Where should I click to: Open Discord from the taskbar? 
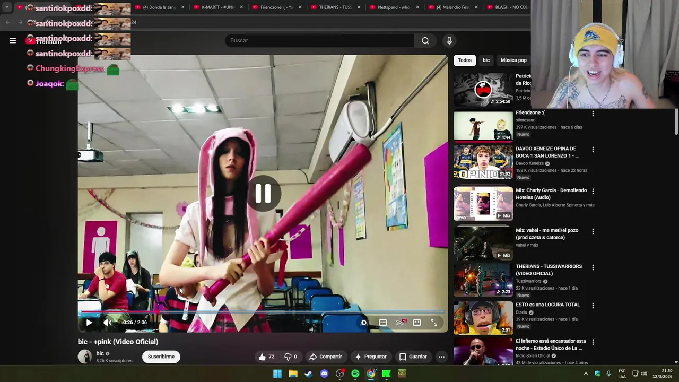pyautogui.click(x=324, y=374)
